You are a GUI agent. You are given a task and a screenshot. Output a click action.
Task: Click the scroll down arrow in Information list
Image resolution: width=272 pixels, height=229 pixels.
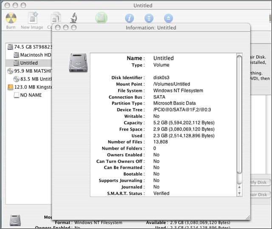[239, 193]
